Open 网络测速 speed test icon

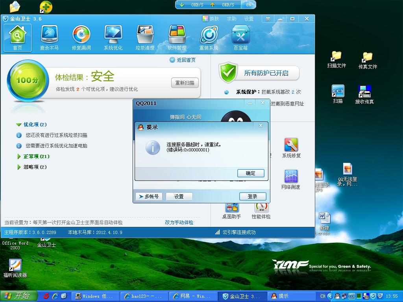pos(291,179)
